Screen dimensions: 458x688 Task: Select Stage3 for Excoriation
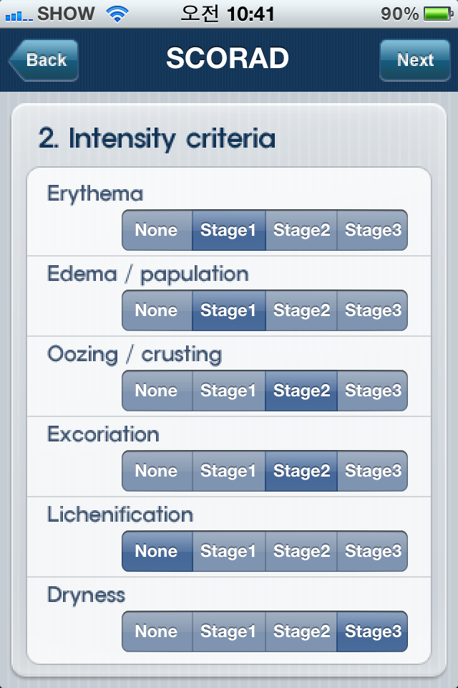tap(372, 471)
